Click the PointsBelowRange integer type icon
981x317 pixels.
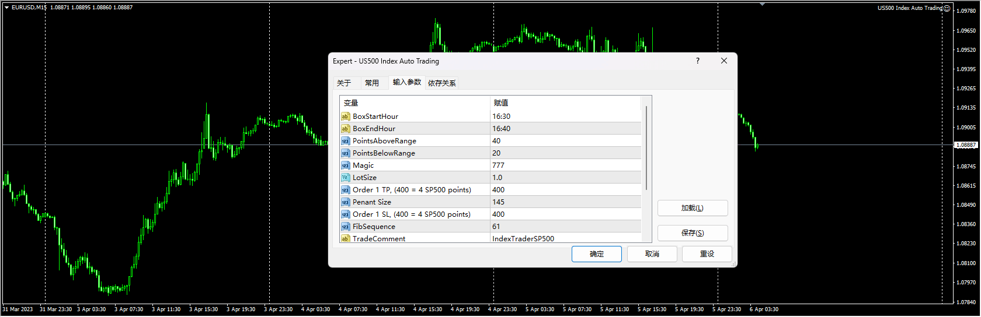pos(345,153)
